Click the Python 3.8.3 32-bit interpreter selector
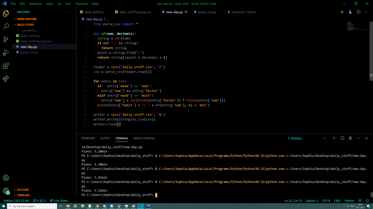This screenshot has height=209, width=373. 17,201
